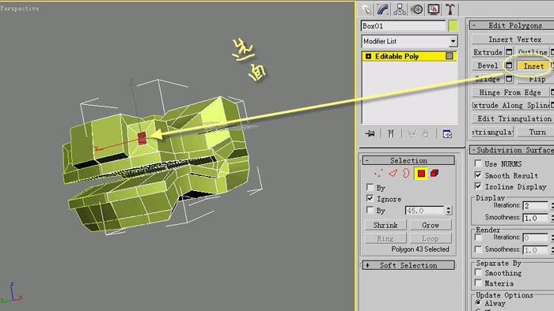The width and height of the screenshot is (554, 311).
Task: Select the Always update radio button
Action: pos(478,302)
